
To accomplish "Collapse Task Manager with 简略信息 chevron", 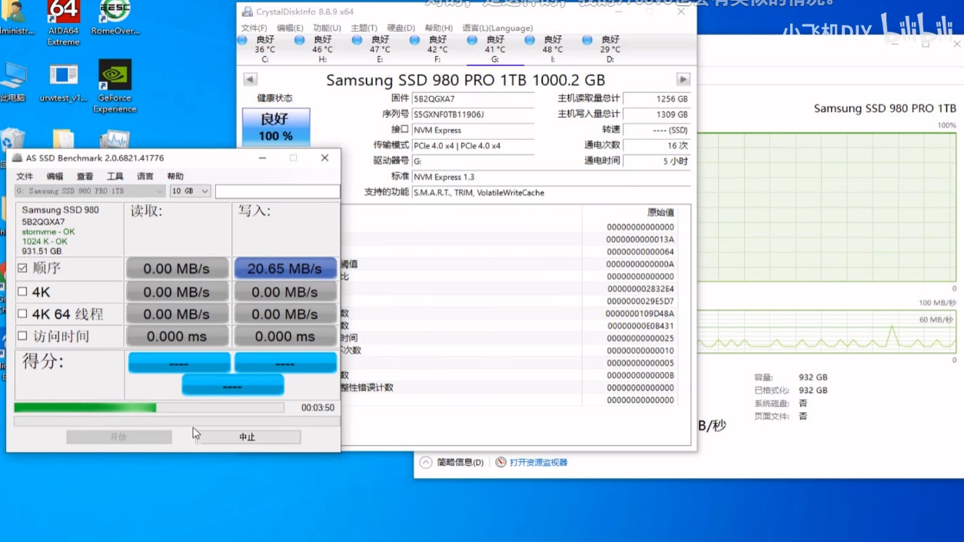I will (425, 462).
